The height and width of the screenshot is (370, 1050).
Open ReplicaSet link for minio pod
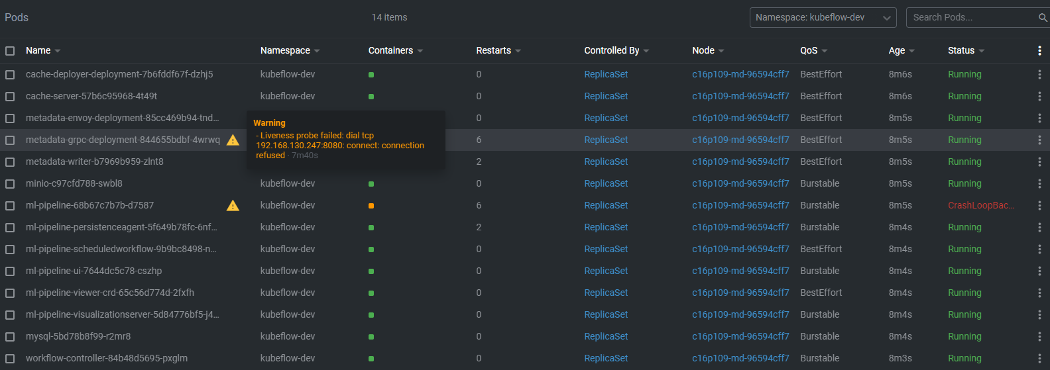pyautogui.click(x=606, y=184)
